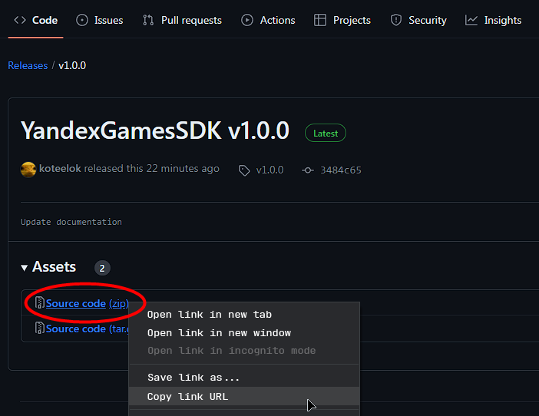The image size is (539, 416).
Task: Switch to the Issues tab
Action: (x=99, y=20)
